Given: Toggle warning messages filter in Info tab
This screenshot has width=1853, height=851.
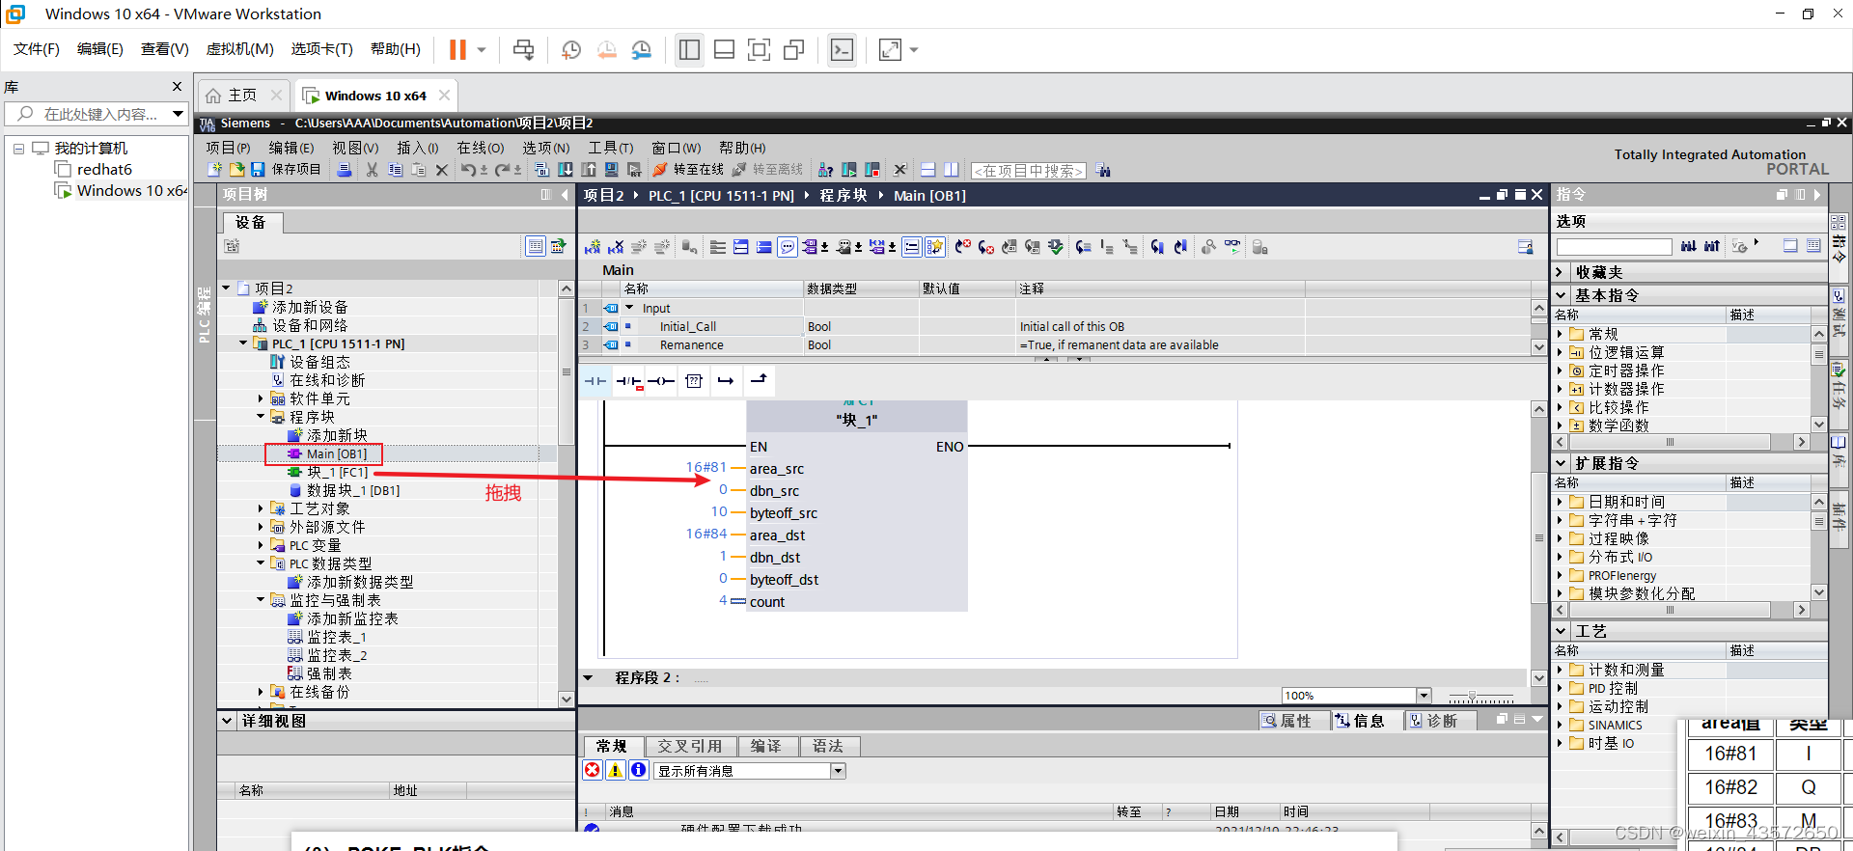Looking at the screenshot, I should click(x=615, y=770).
